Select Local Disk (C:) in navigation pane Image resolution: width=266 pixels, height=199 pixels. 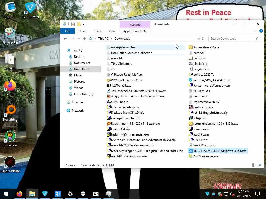pyautogui.click(x=83, y=94)
